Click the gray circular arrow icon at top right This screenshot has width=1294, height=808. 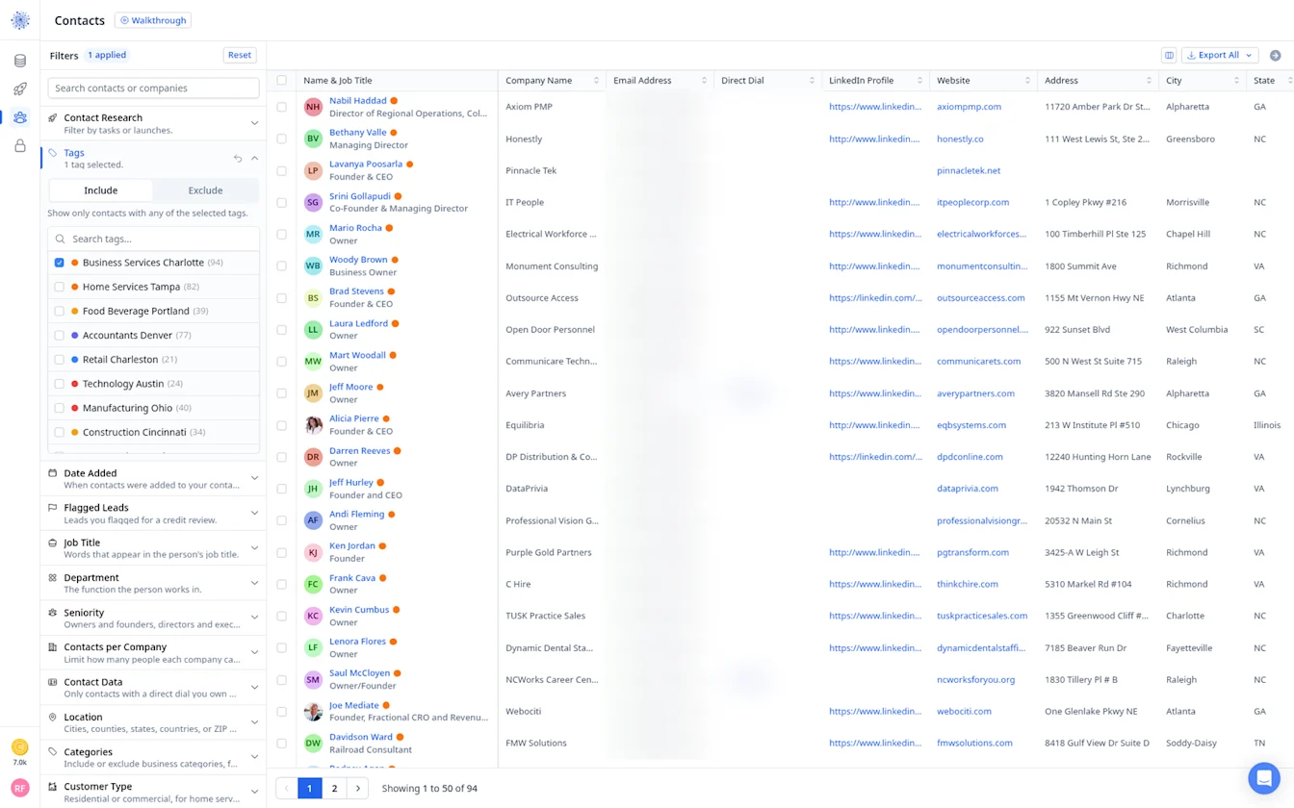(1276, 56)
